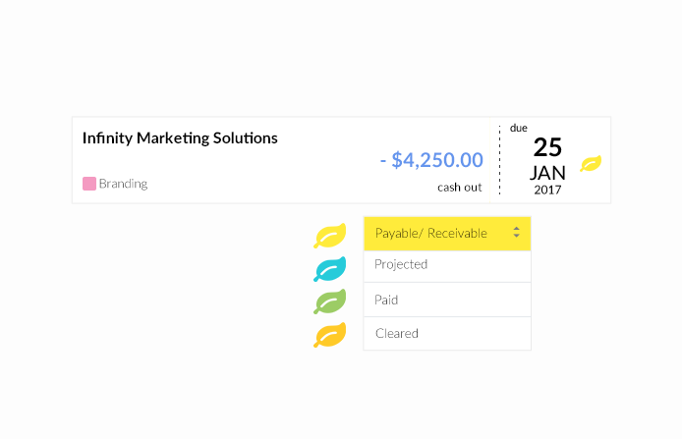682x439 pixels.
Task: Choose Paid from the status list
Action: [x=447, y=300]
